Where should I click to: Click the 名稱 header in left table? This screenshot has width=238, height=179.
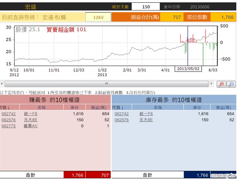(x=41, y=107)
